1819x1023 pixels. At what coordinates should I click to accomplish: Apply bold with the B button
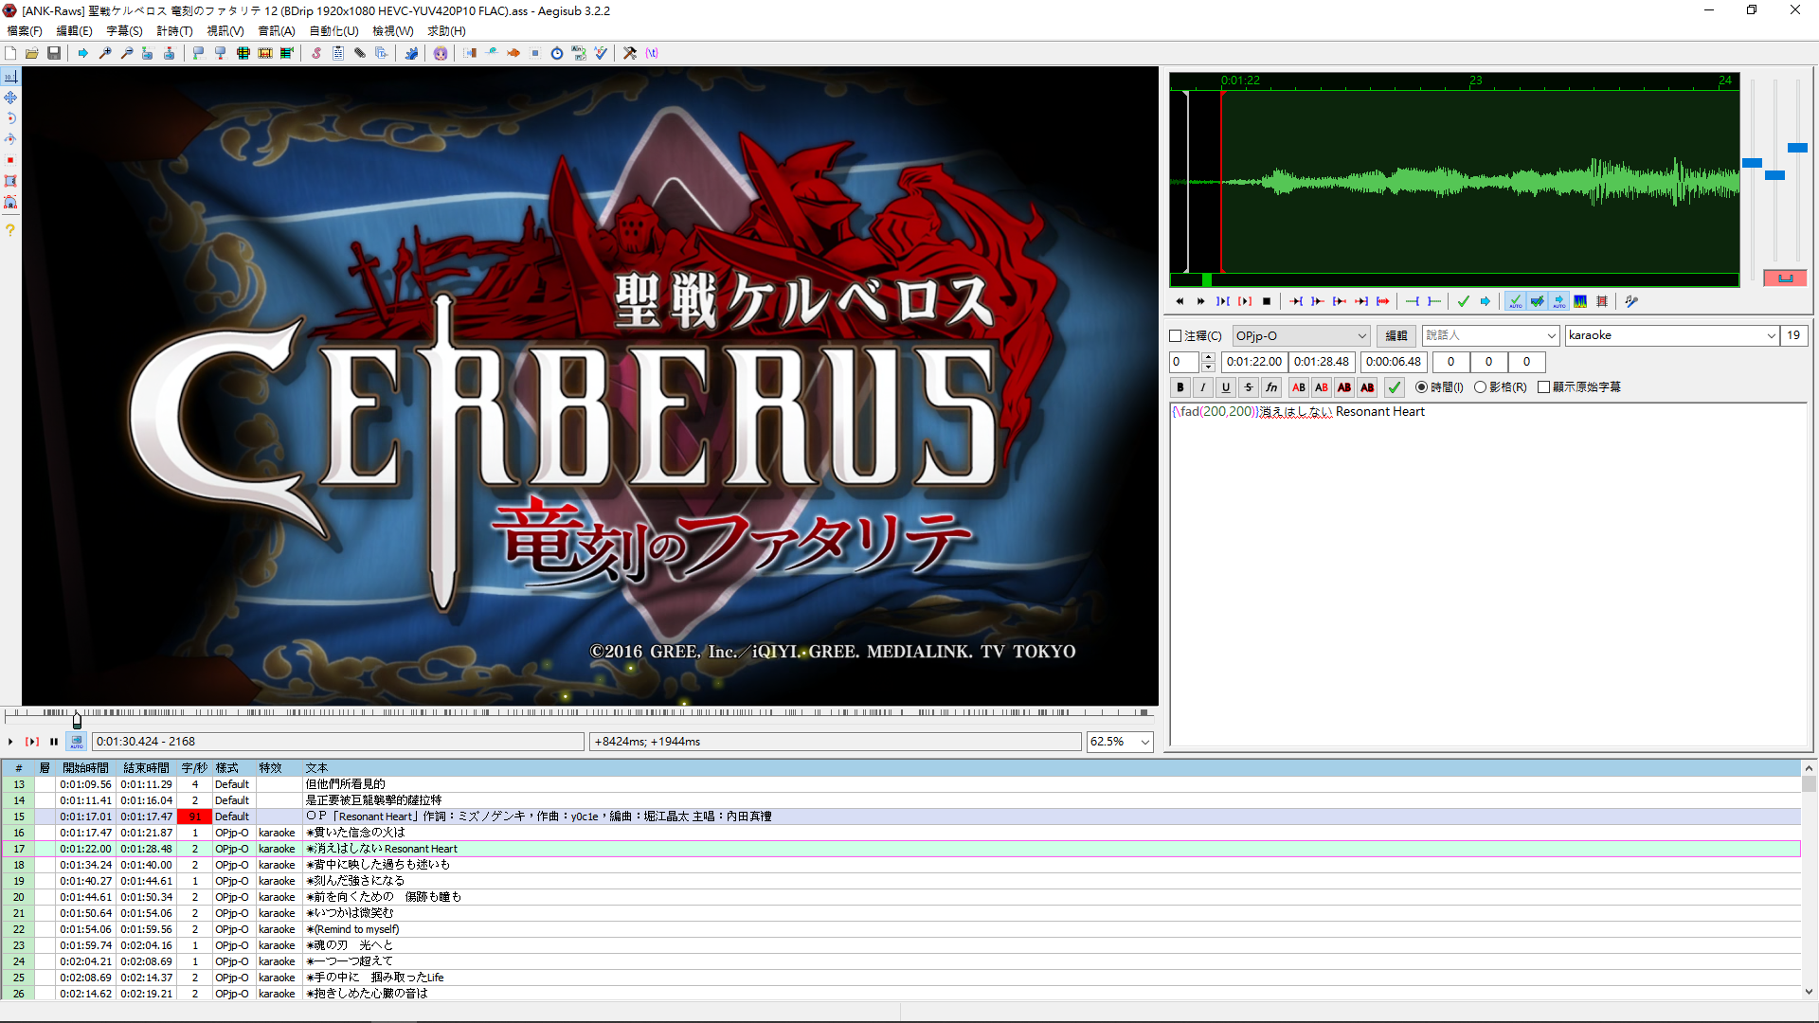[1180, 386]
